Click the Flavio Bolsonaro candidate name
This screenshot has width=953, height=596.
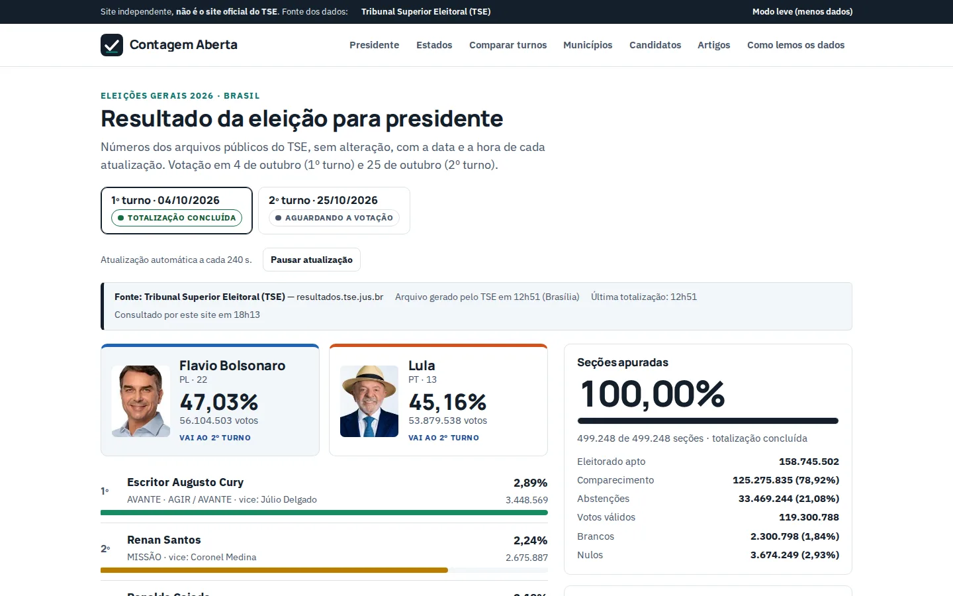point(232,366)
